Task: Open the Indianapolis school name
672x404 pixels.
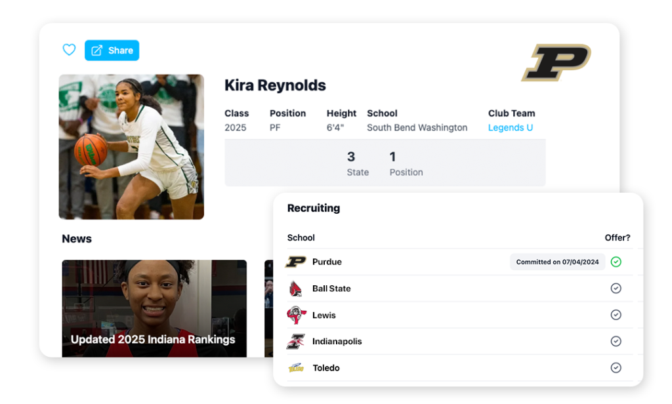Action: tap(337, 342)
